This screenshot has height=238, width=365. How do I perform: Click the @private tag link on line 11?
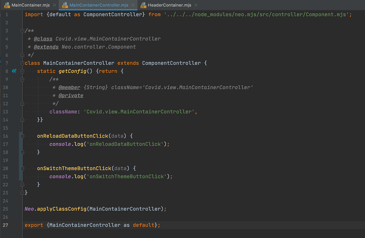(71, 95)
